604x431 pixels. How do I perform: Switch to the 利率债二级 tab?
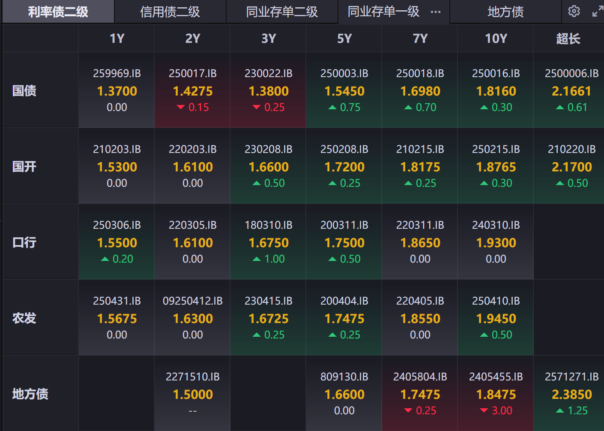pos(58,12)
